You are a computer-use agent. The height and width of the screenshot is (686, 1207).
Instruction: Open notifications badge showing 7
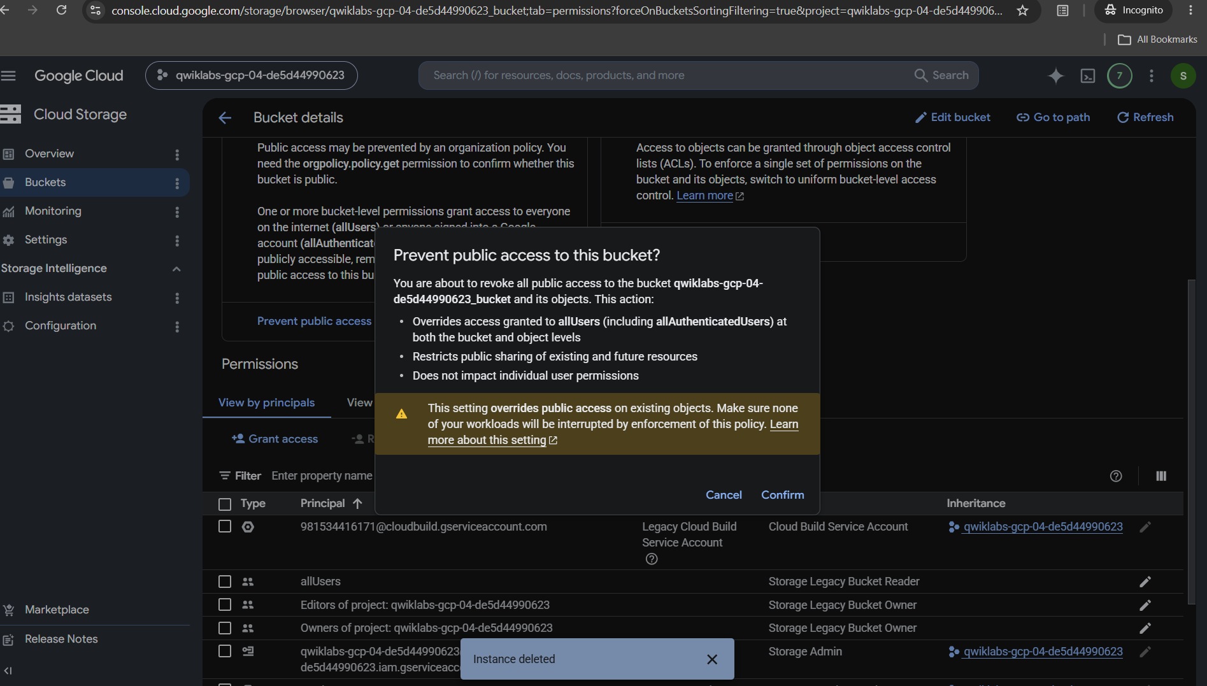pos(1119,76)
